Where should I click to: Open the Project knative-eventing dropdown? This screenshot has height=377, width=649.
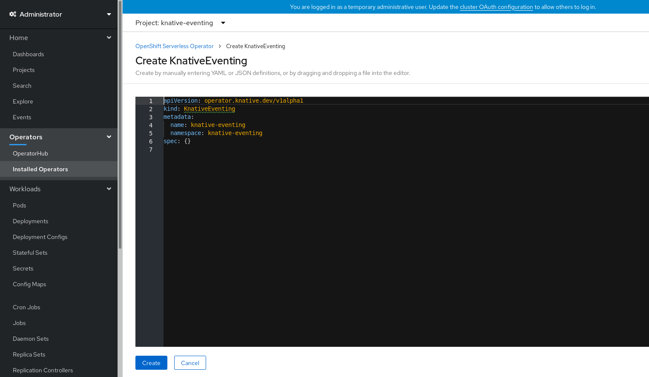click(x=181, y=23)
